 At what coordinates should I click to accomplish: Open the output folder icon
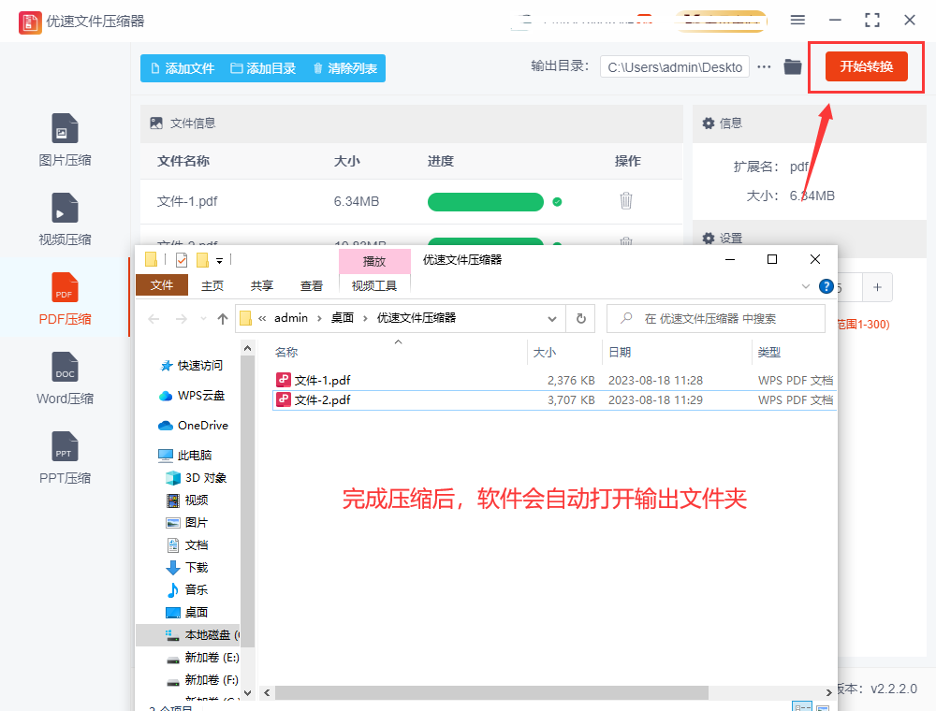point(792,66)
